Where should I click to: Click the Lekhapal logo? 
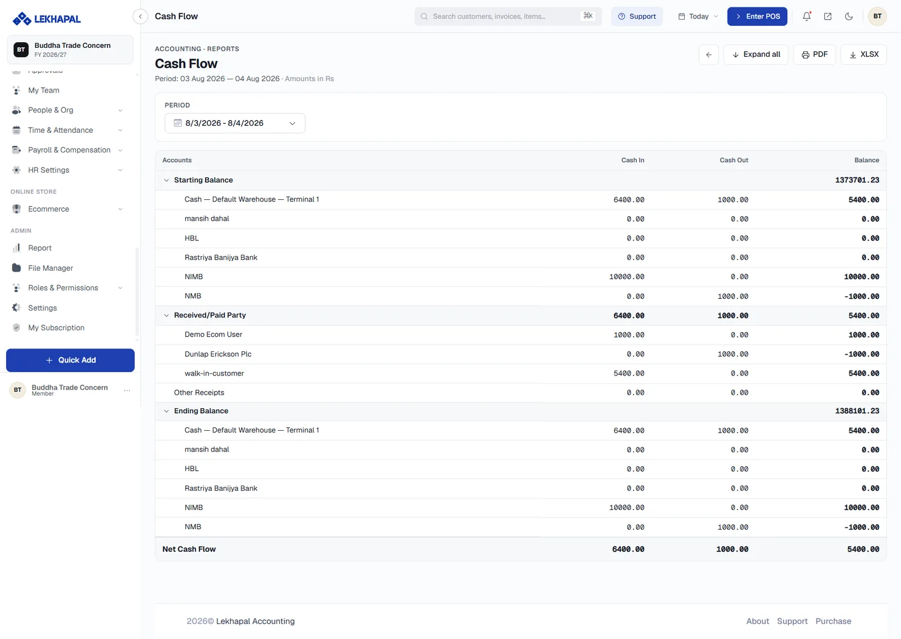(x=46, y=19)
